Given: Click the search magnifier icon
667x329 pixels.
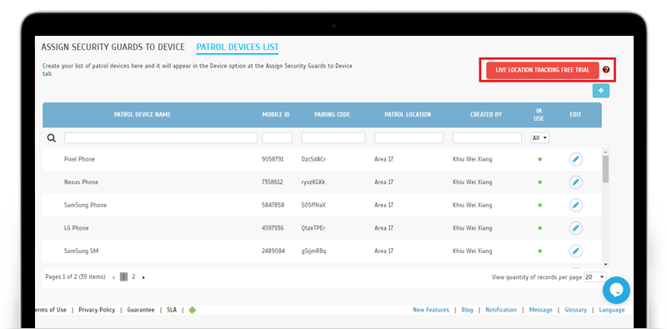Looking at the screenshot, I should tap(52, 138).
